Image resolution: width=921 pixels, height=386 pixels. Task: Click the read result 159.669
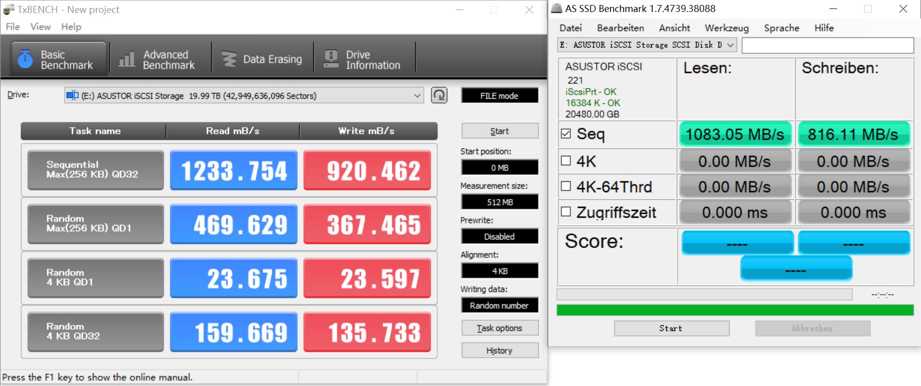(x=233, y=332)
